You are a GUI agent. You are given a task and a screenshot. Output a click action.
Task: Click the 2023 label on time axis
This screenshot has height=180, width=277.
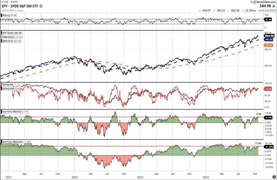(x=140, y=177)
